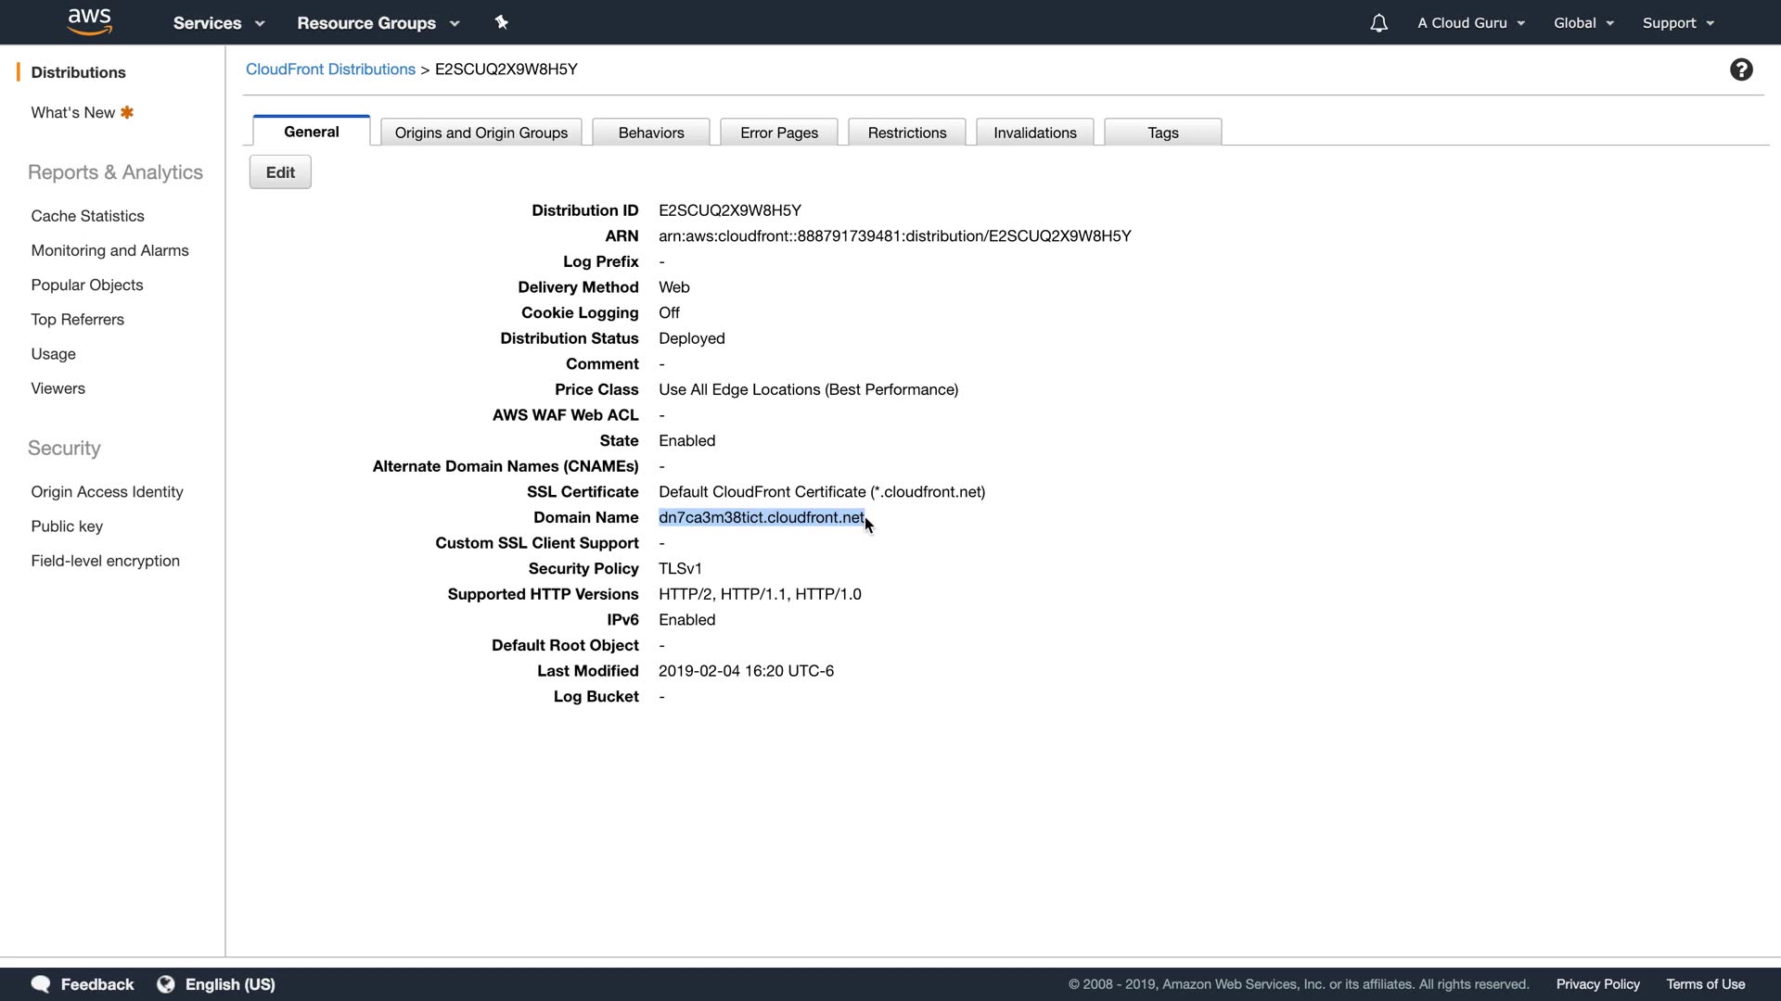Click the pin shortcuts icon
Screen dimensions: 1781x1001
tap(502, 22)
